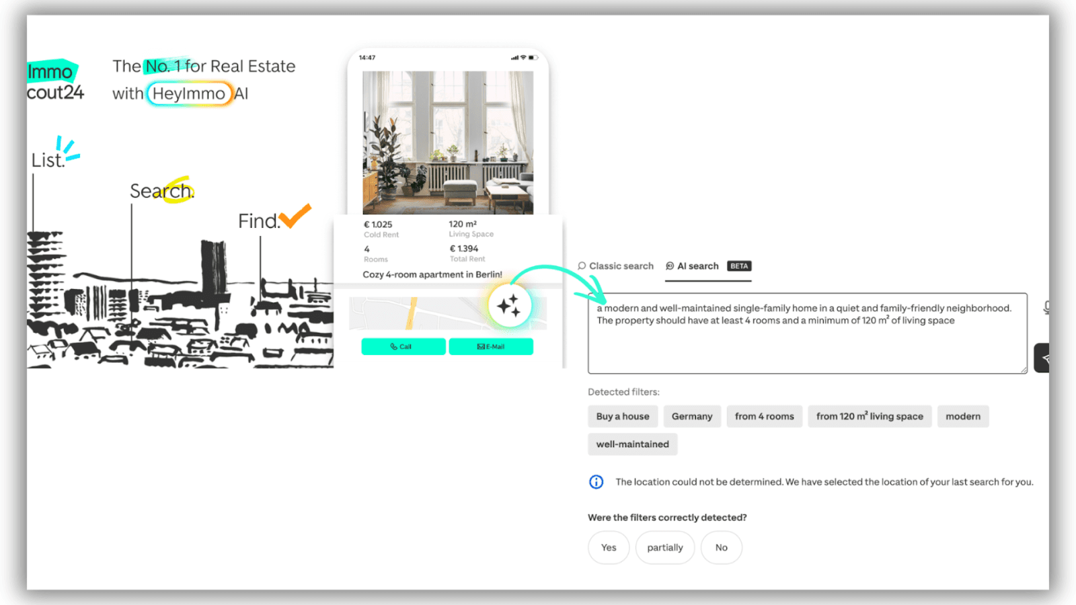Click the 'Find.' heading text

click(x=259, y=221)
